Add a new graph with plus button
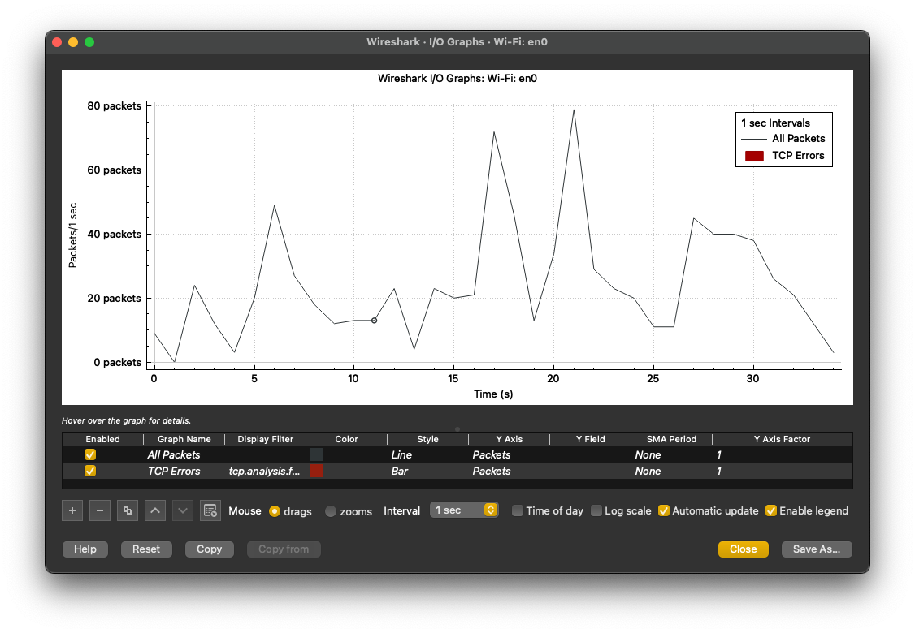 pos(72,510)
